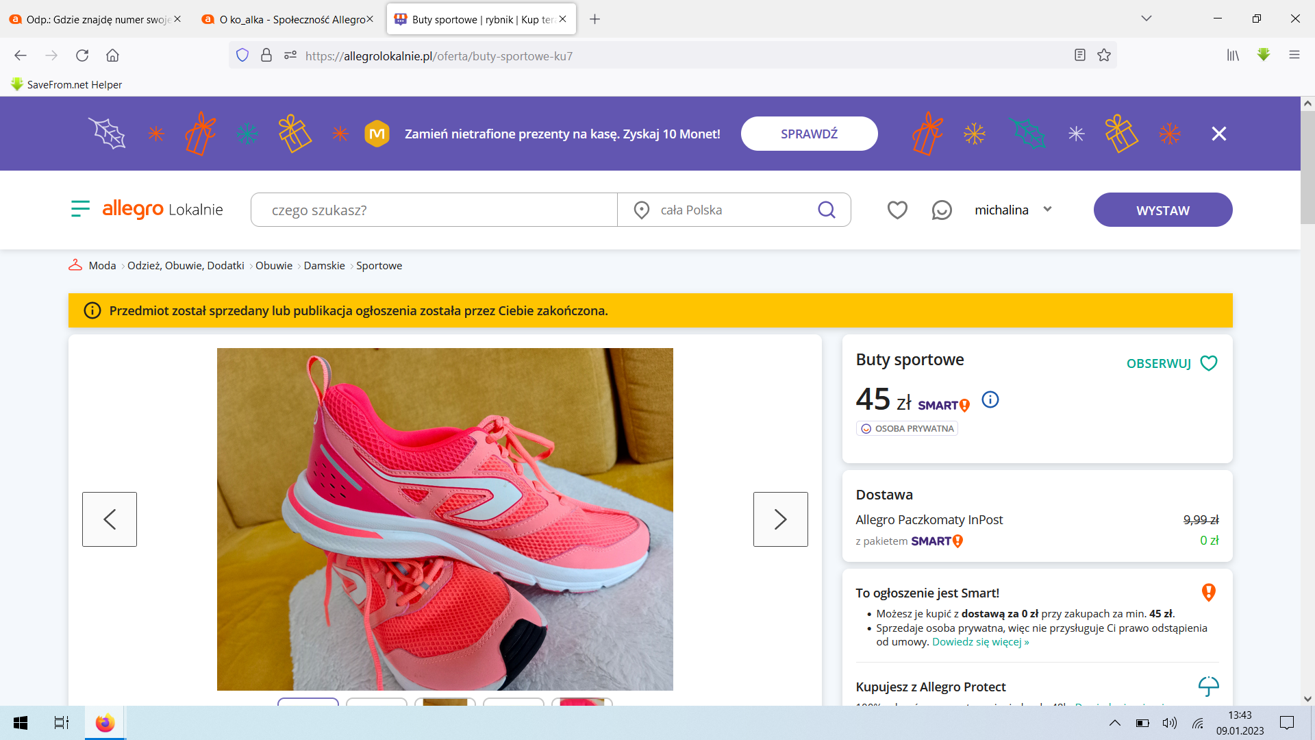Open the volume control in tray
1315x740 pixels.
pos(1169,723)
